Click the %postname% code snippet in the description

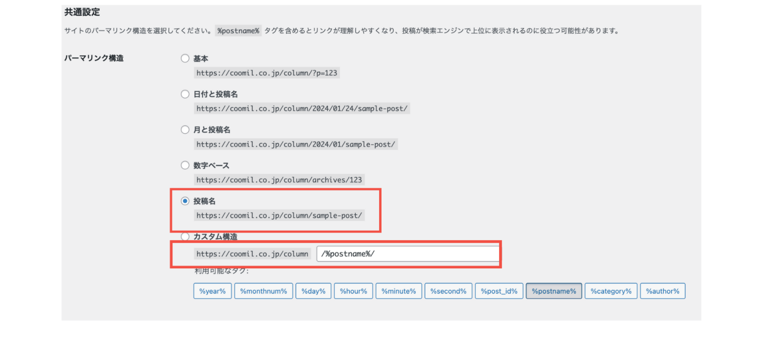(238, 30)
